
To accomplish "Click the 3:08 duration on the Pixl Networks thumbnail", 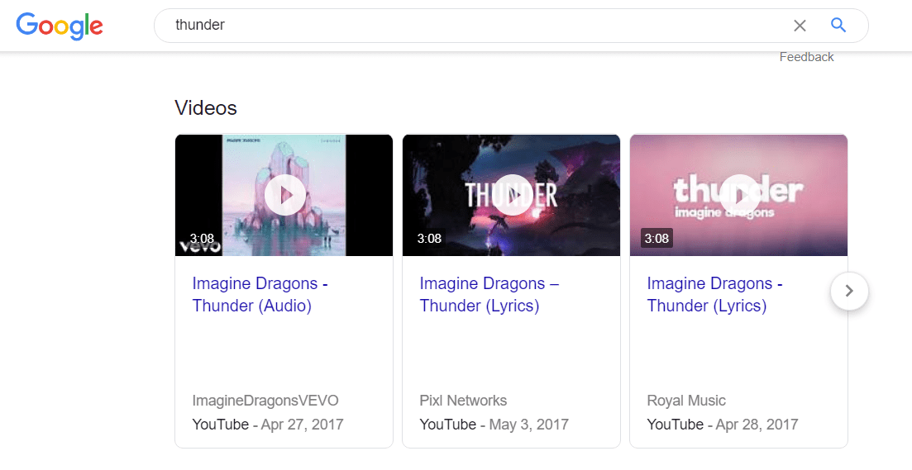I will [429, 238].
